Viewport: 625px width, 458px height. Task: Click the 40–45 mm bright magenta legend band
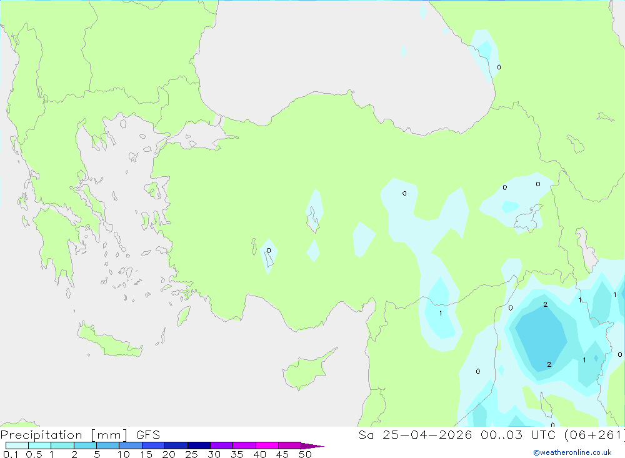pos(267,446)
